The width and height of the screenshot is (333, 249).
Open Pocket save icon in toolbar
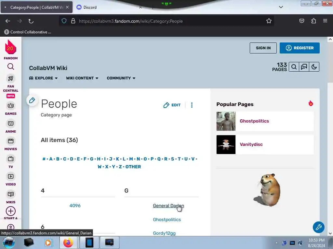tap(301, 21)
